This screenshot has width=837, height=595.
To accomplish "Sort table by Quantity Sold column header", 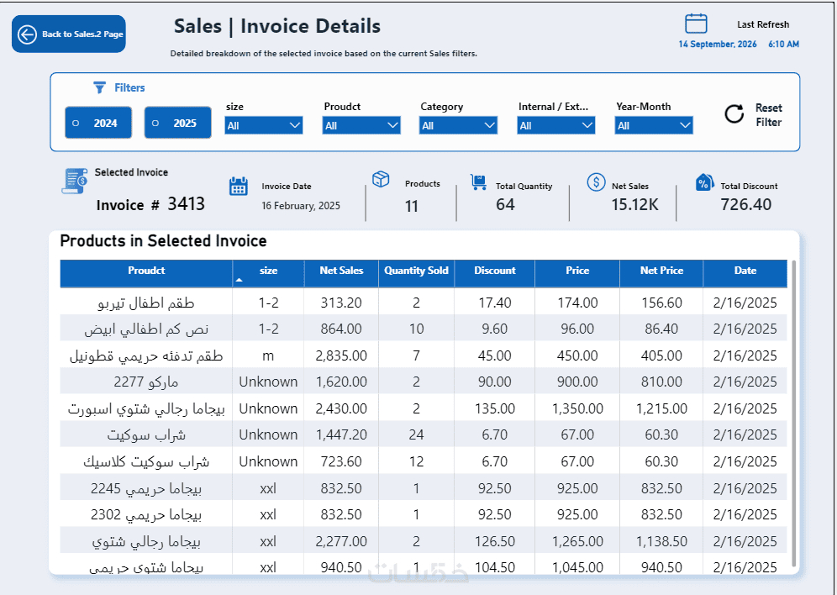I will click(x=416, y=271).
